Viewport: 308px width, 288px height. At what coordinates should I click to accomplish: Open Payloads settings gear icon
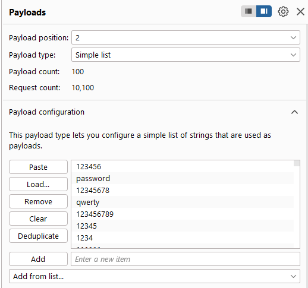tap(283, 12)
